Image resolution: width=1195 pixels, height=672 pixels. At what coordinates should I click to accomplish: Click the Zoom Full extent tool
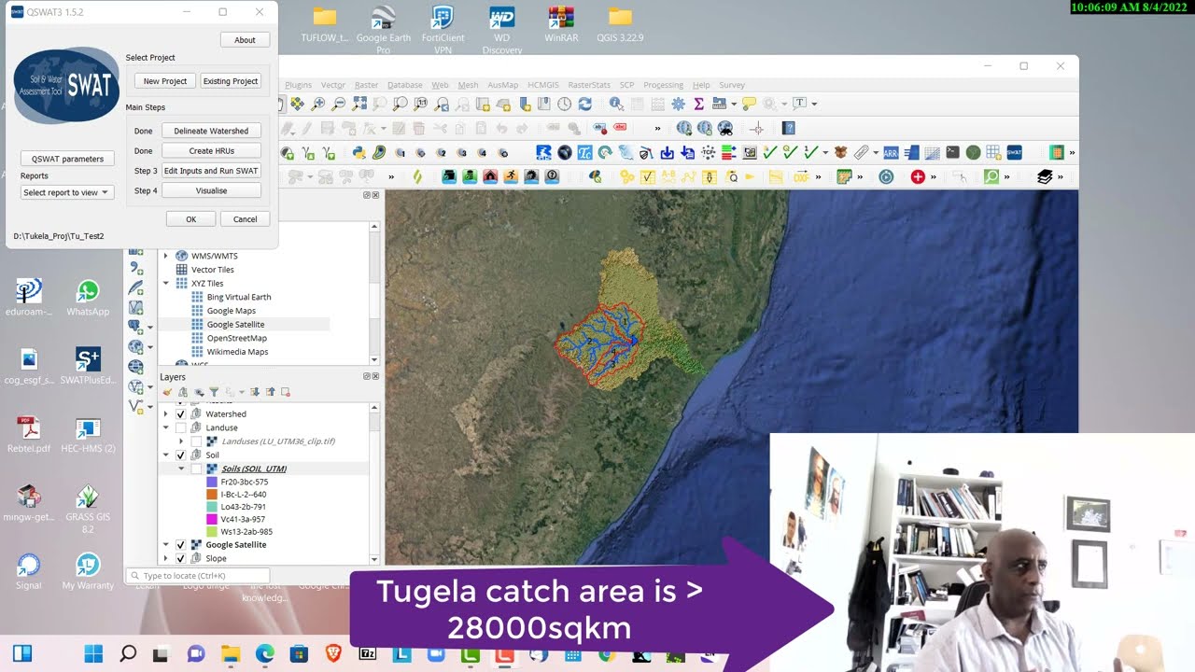(358, 104)
